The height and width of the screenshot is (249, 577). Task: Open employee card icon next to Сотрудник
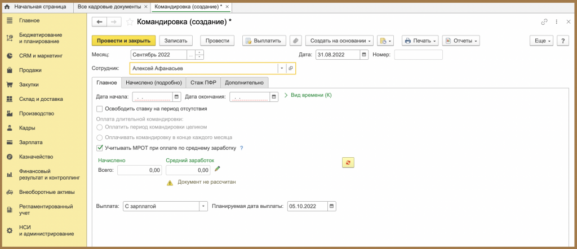290,68
